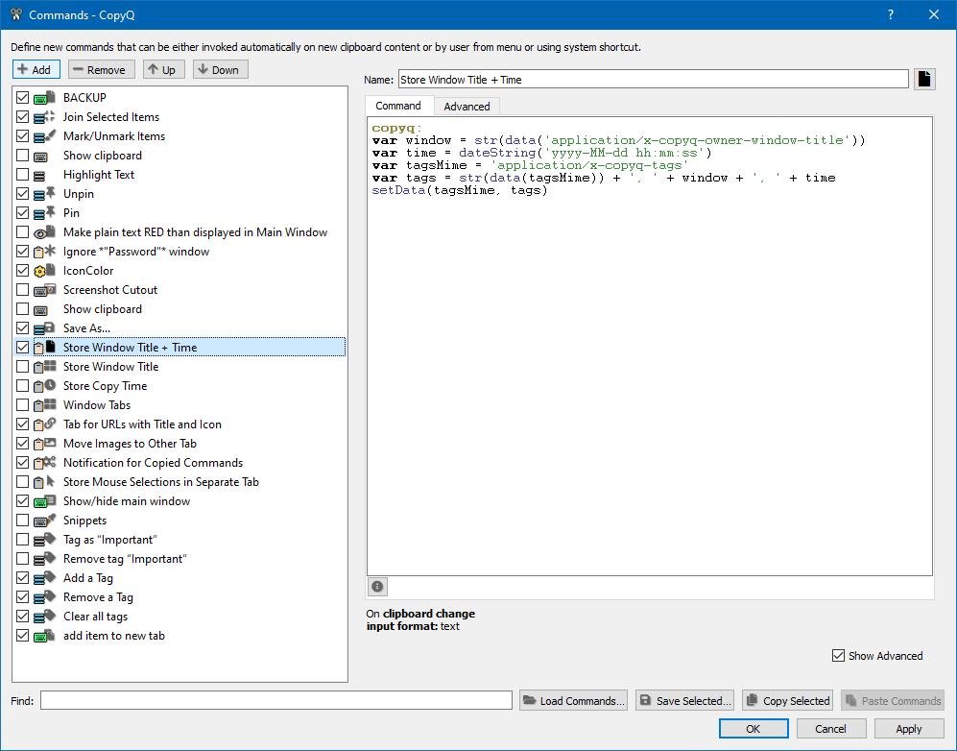Select Tab for URLs with Title and Icon
This screenshot has height=751, width=957.
[142, 424]
